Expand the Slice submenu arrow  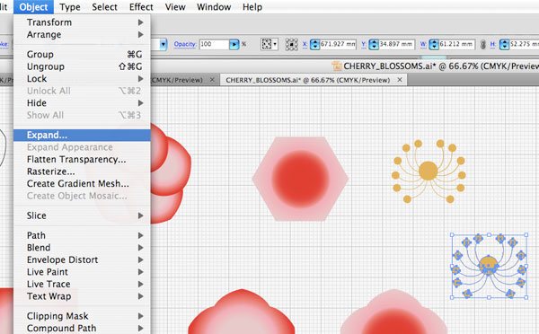[x=141, y=215]
